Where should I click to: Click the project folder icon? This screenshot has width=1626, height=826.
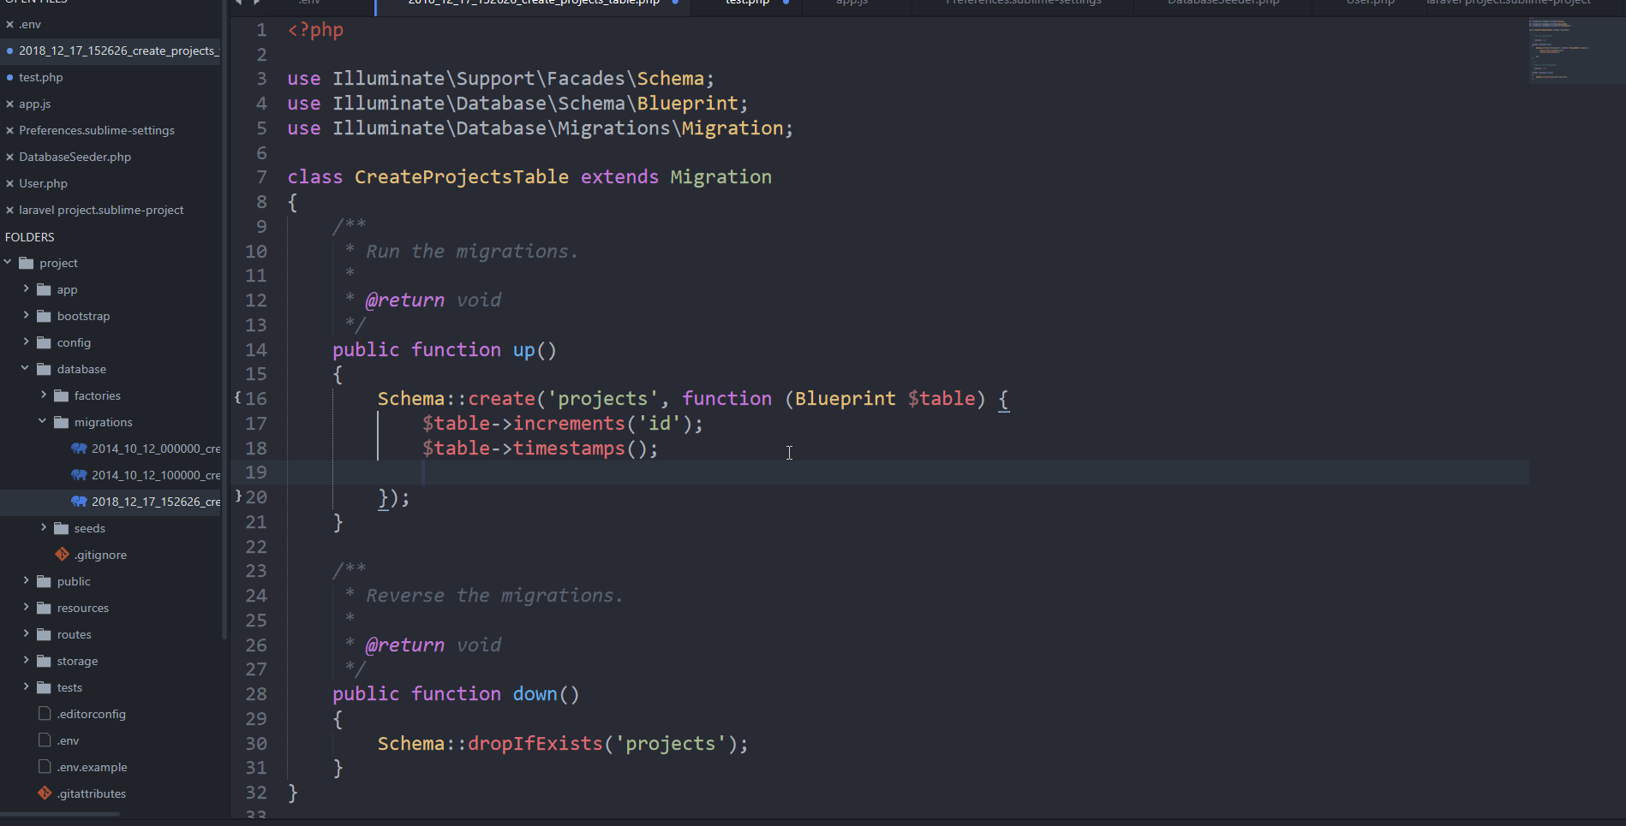(x=27, y=263)
